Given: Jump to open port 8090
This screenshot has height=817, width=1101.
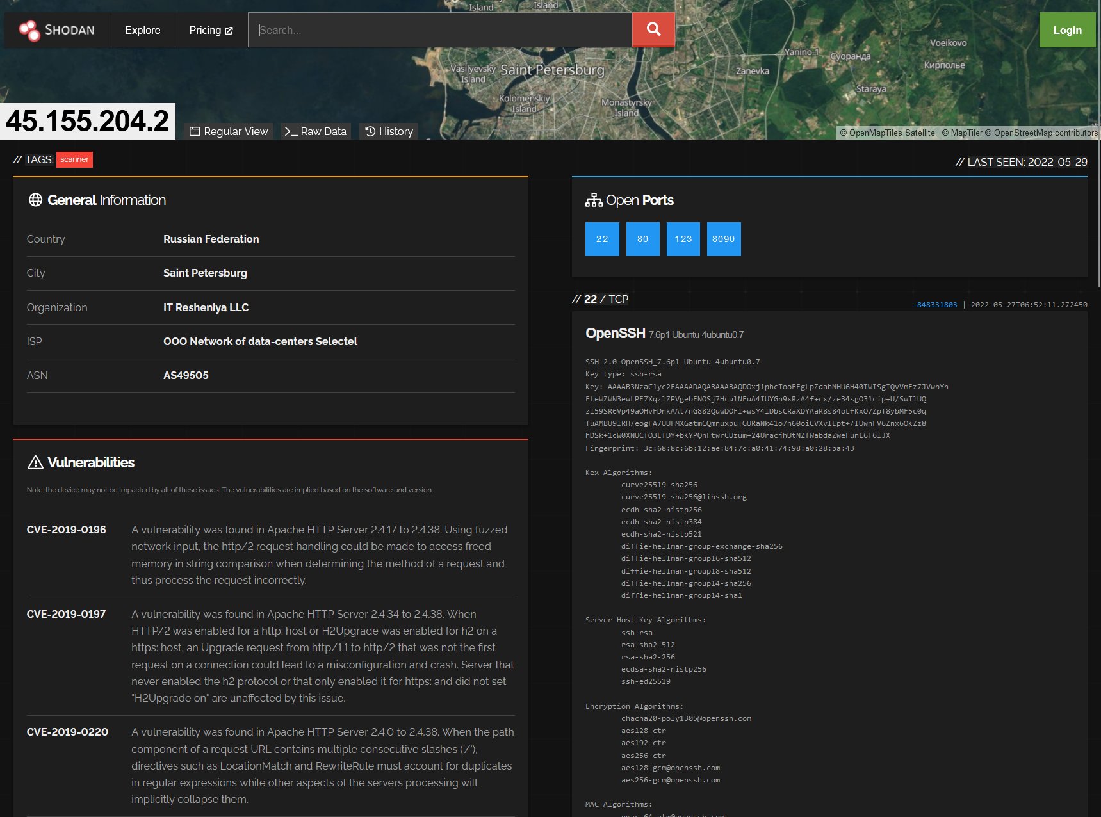Looking at the screenshot, I should [x=724, y=239].
